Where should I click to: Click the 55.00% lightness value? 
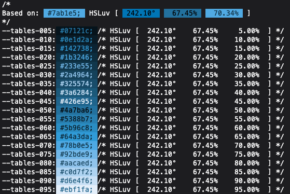point(247,119)
